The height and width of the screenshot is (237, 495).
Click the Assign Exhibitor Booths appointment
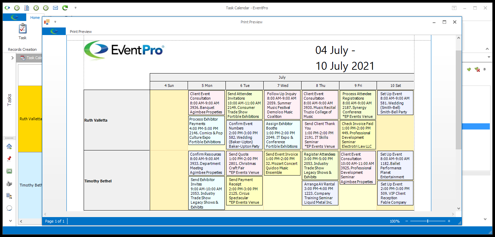click(282, 135)
